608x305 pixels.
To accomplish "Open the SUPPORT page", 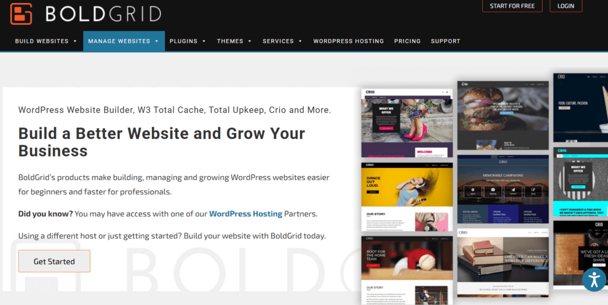I will click(445, 41).
